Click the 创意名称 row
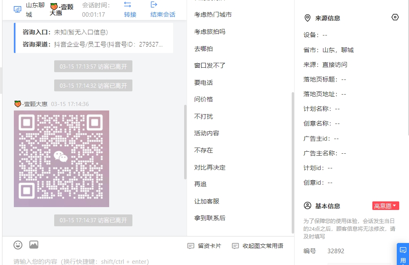The height and width of the screenshot is (265, 409). point(321,123)
